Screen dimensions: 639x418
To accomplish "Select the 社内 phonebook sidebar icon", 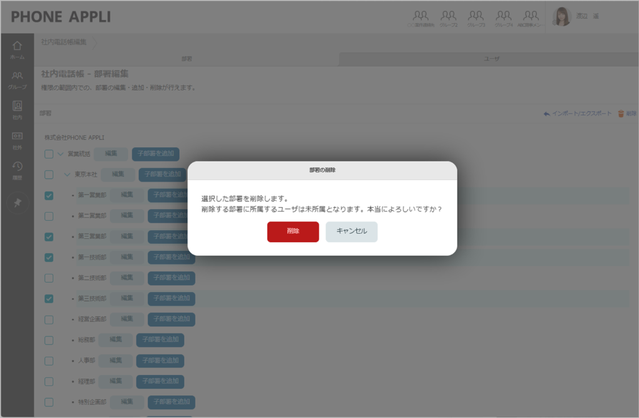I will [x=17, y=109].
